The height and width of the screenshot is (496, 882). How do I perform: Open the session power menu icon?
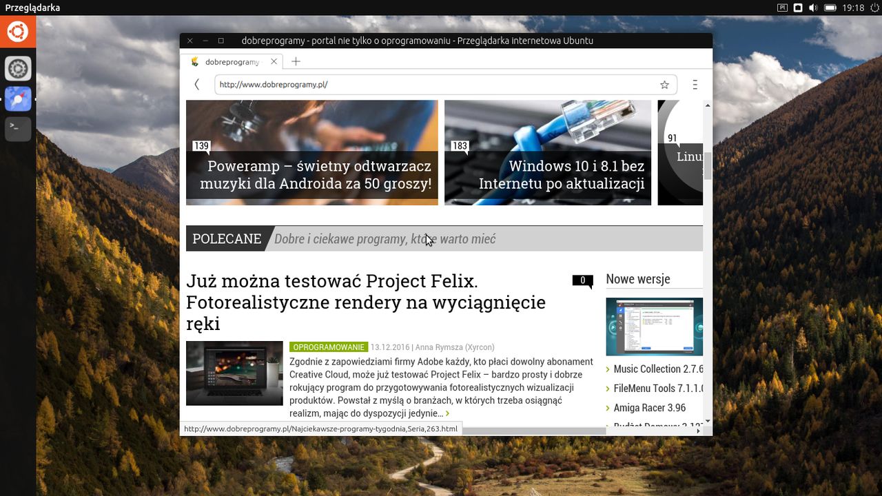(874, 8)
